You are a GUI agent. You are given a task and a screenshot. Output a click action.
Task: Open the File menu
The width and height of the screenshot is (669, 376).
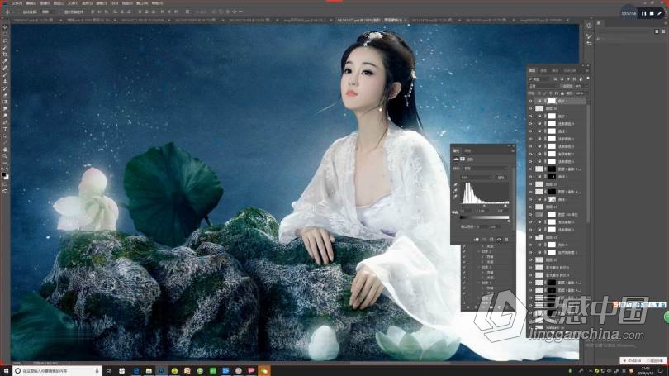pyautogui.click(x=17, y=3)
